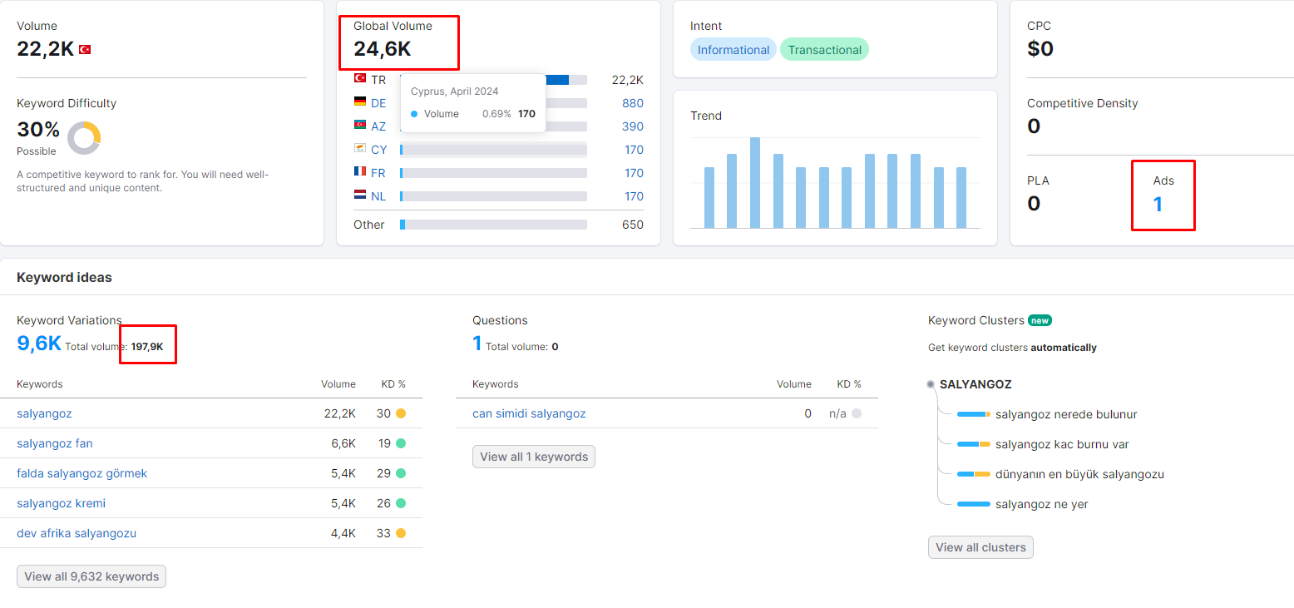
Task: Open the salyangoz nerede bulunur cluster
Action: [x=1066, y=414]
